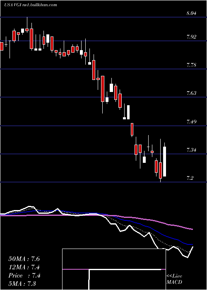Viewport: 207px width, 290px height.
Task: Click the 7.34 price level label
Action: [x=192, y=150]
